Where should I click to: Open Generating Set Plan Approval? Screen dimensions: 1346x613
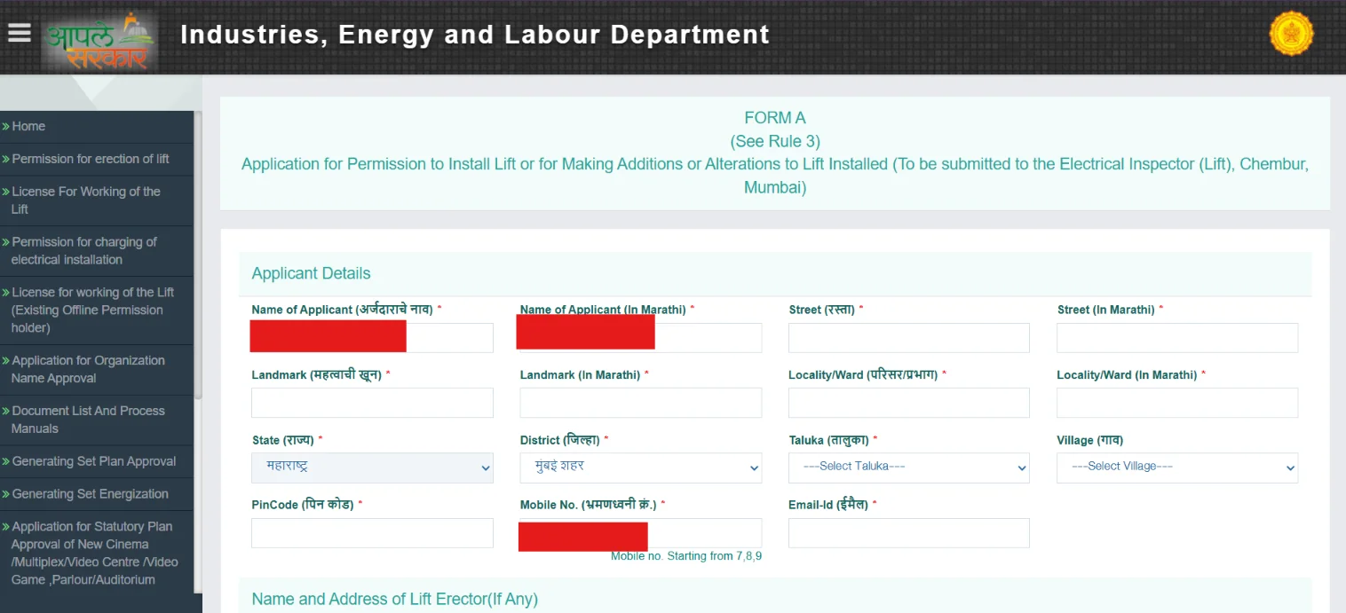96,462
